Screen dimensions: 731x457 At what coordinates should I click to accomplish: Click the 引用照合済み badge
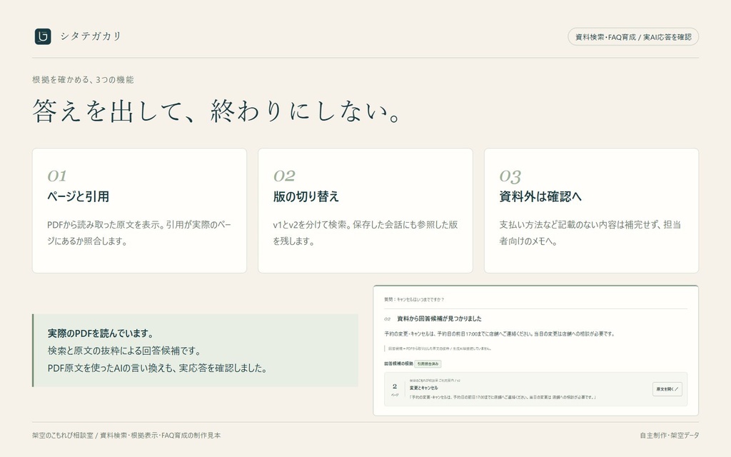[428, 363]
